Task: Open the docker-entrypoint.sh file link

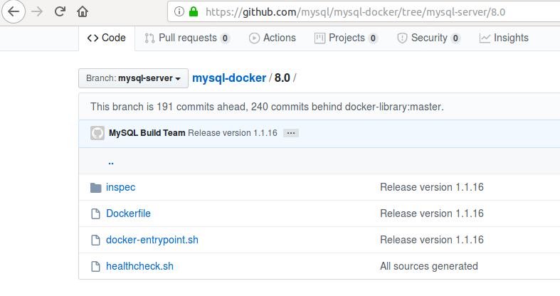Action: pyautogui.click(x=152, y=240)
